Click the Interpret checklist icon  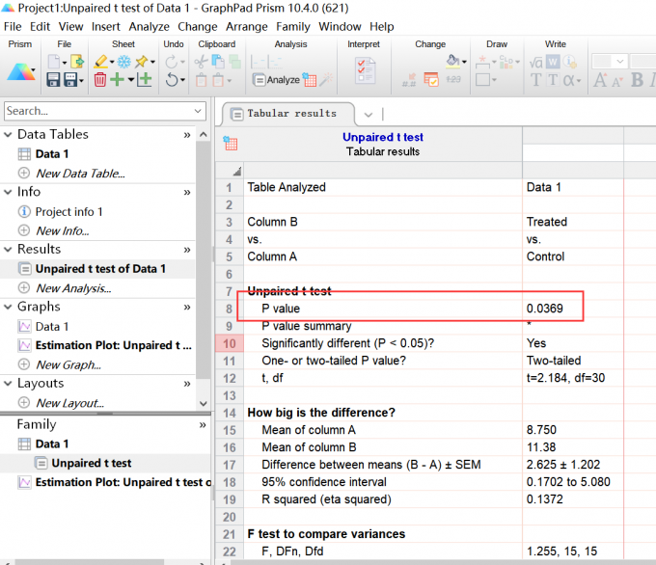[x=366, y=70]
